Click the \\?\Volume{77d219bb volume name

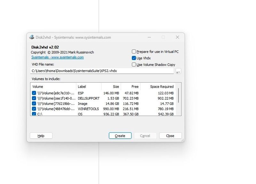(56, 103)
